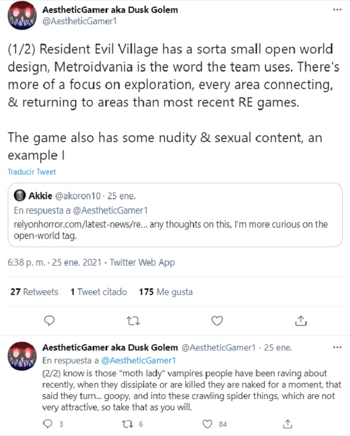The image size is (350, 436).
Task: View the 1 Tweet citado list
Action: (x=99, y=292)
